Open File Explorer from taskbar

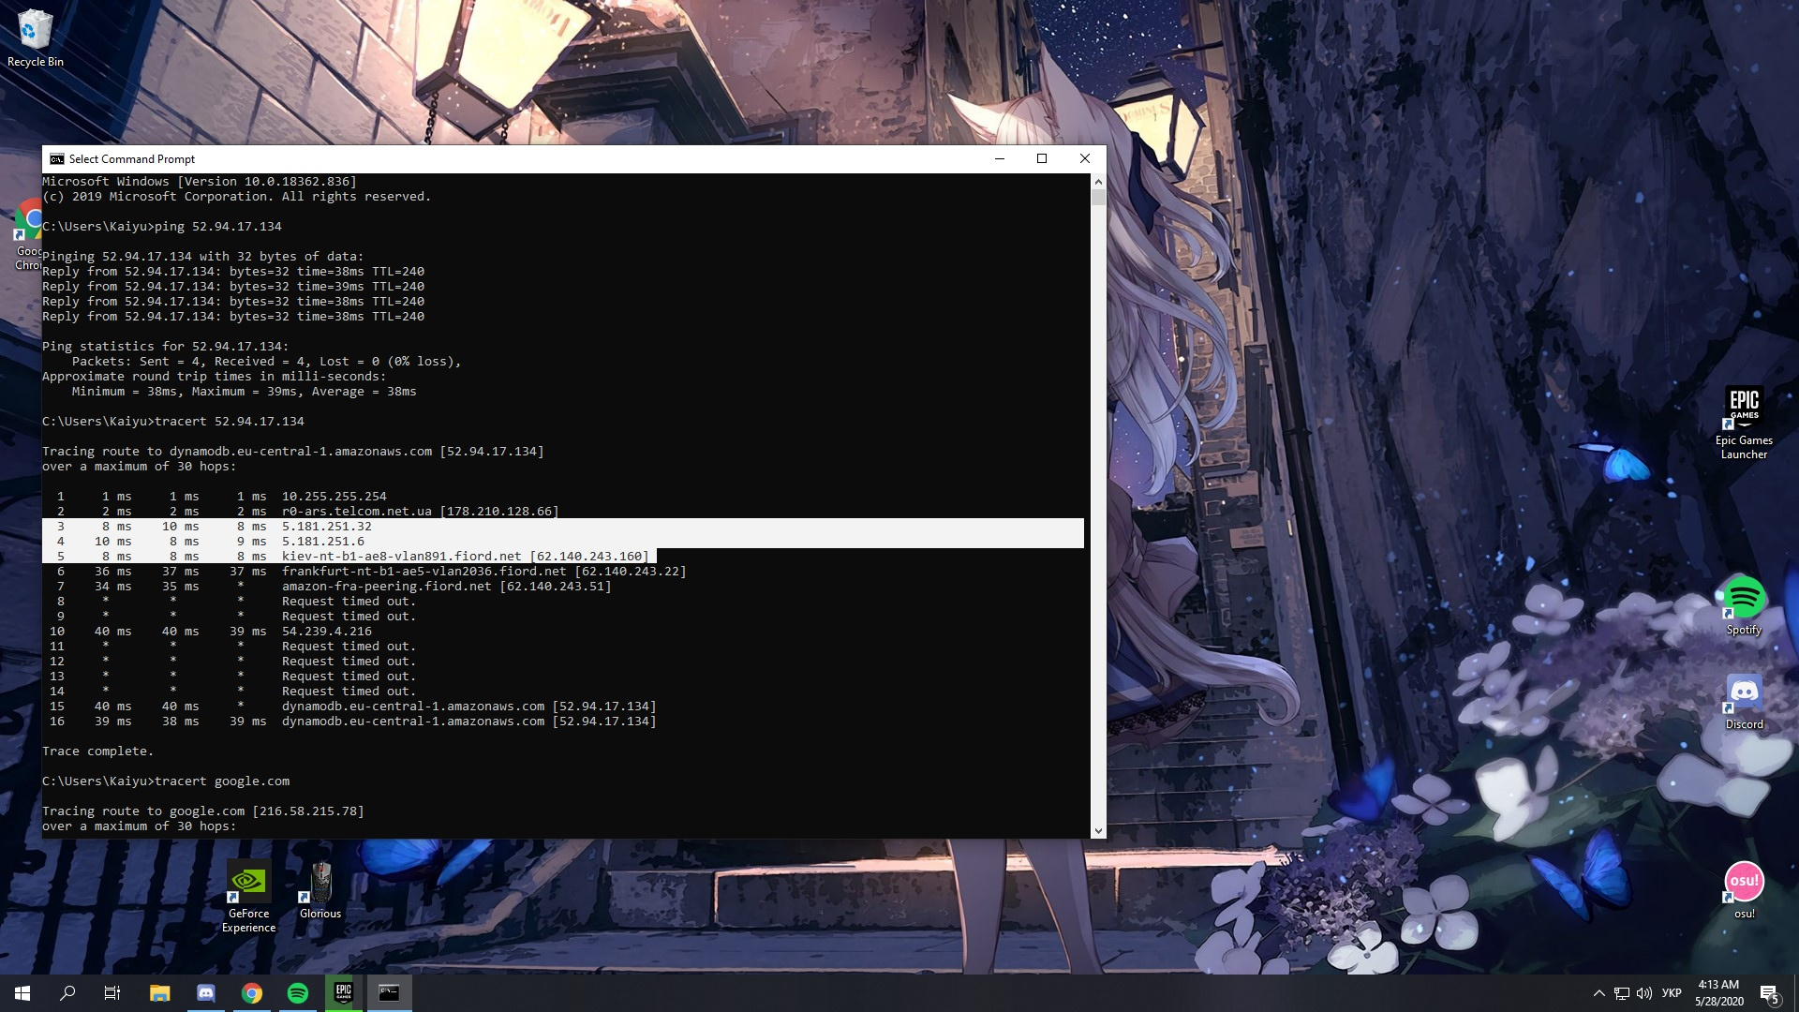coord(160,993)
